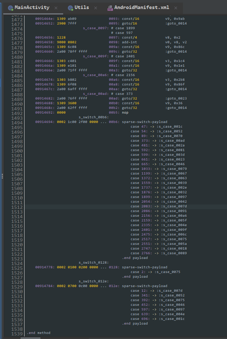Close the Utils tab
Screen dimensions: 227x339
(x=96, y=8)
